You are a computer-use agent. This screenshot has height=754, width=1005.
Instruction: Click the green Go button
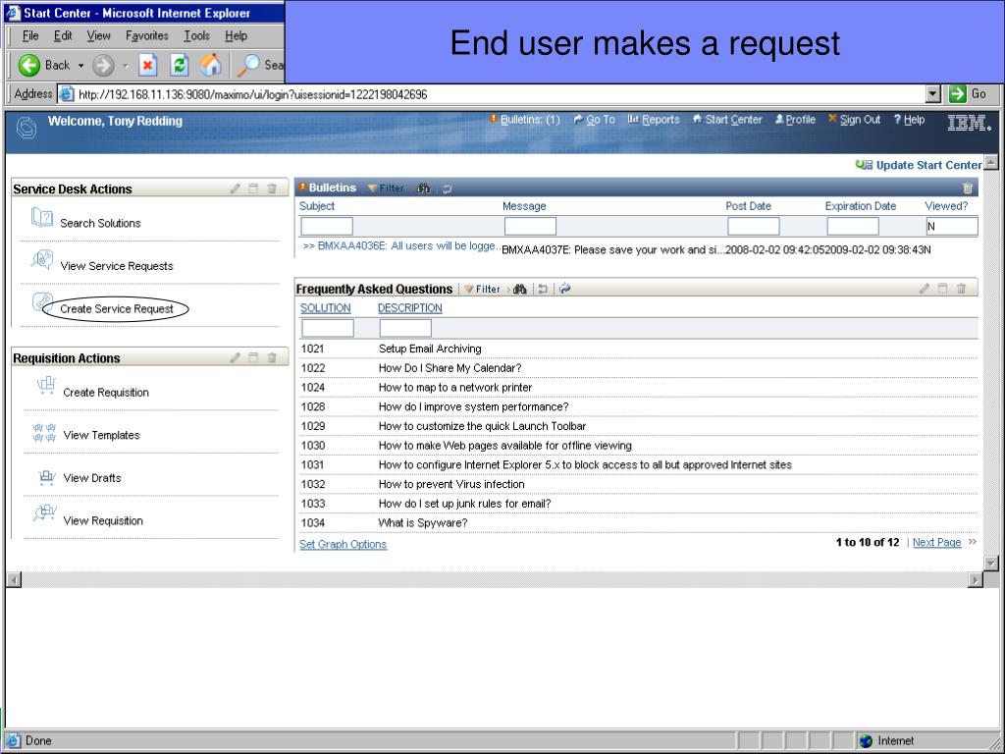(969, 93)
